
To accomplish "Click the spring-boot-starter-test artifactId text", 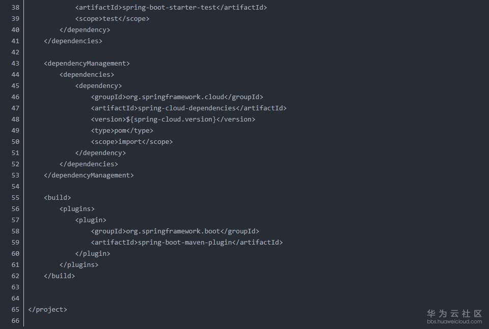I will (173, 8).
